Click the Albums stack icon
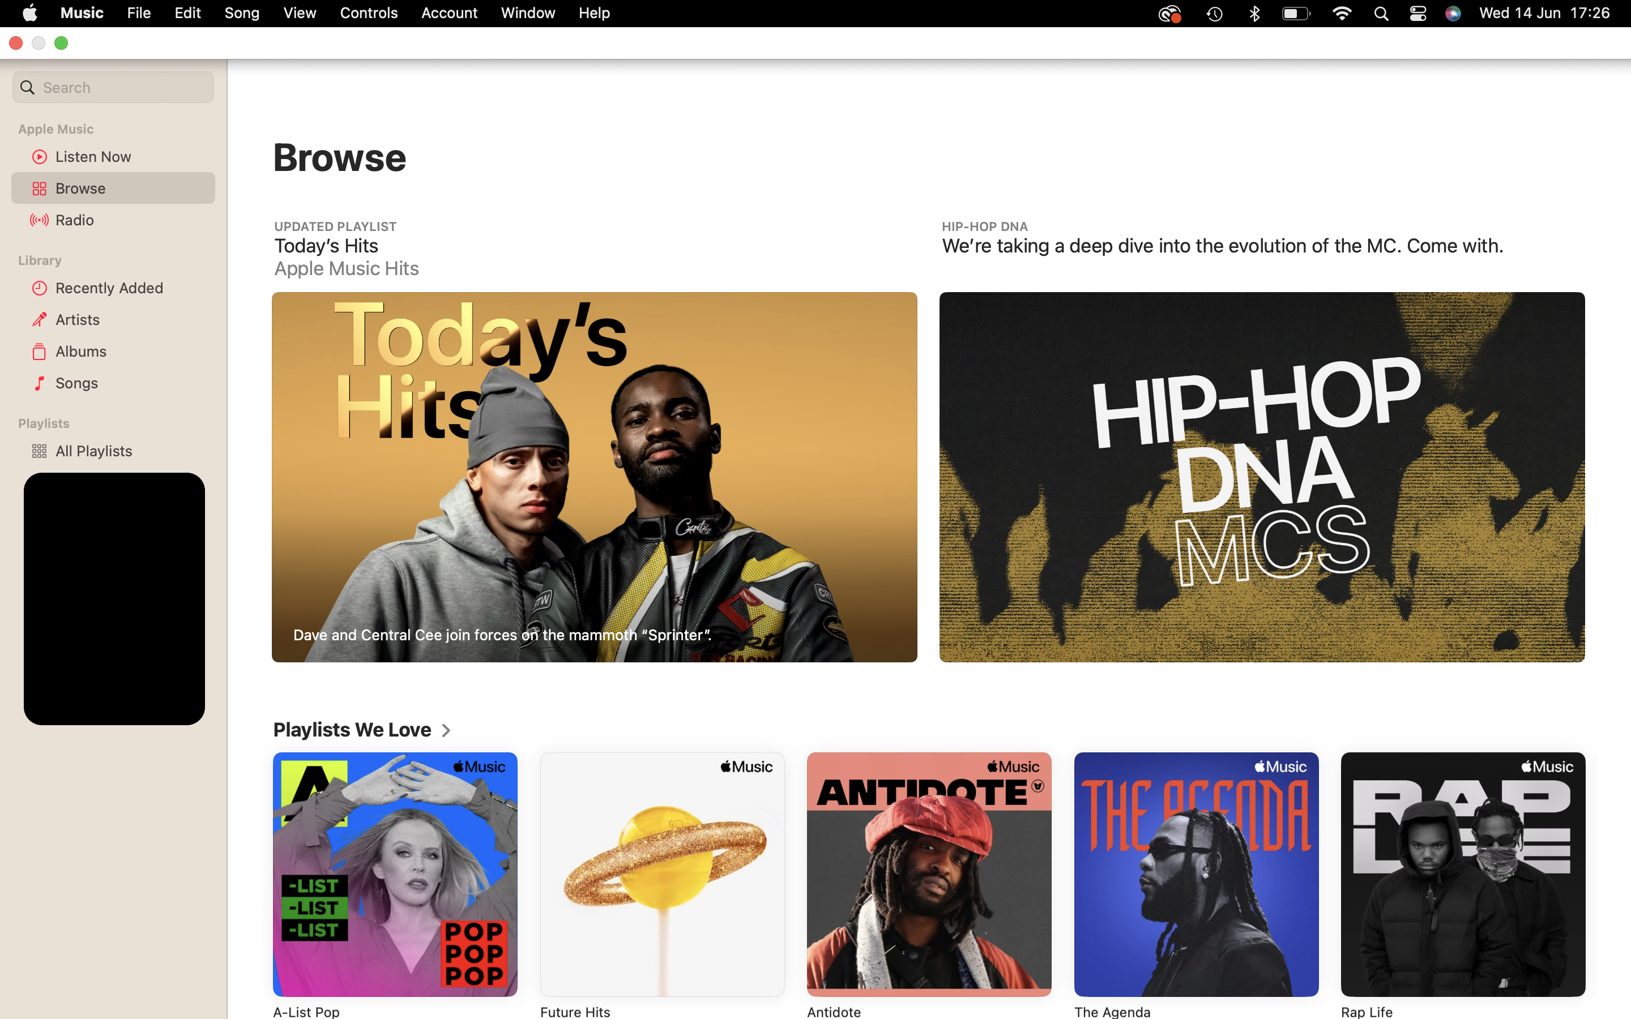The width and height of the screenshot is (1631, 1019). [x=40, y=352]
